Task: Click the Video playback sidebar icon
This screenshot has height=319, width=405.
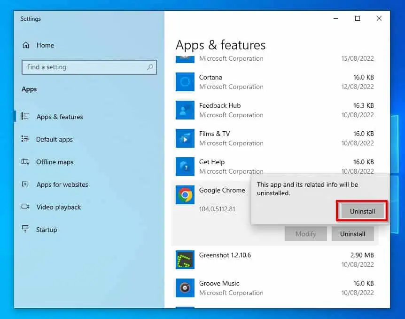Action: (25, 207)
